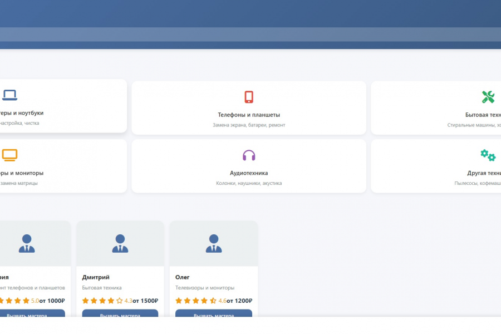Click the от 1000₽ price
The image size is (501, 334).
[52, 301]
